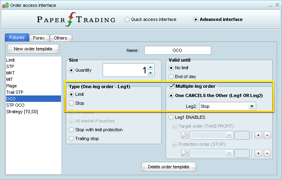The image size is (282, 180).
Task: Click wrench icon beside Target order dropdown
Action: pyautogui.click(x=185, y=135)
